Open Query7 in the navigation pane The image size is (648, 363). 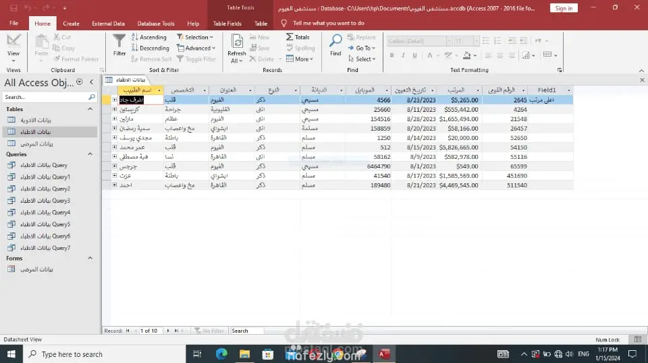pyautogui.click(x=45, y=248)
